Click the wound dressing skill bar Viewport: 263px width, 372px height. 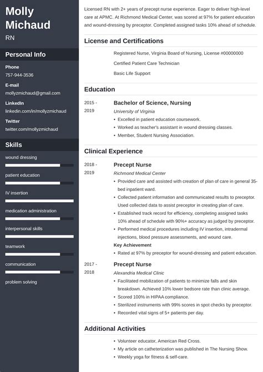click(x=39, y=165)
